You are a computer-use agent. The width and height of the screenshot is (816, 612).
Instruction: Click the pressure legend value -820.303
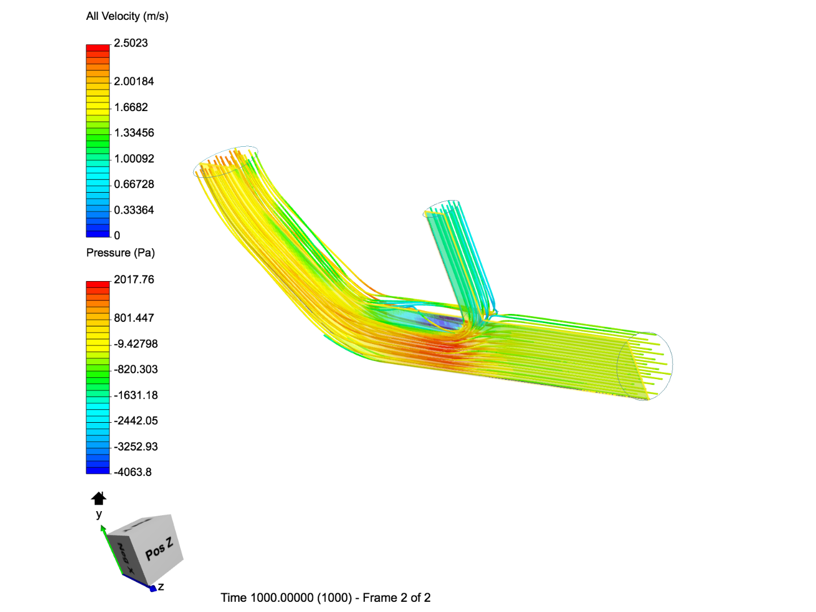coord(136,369)
